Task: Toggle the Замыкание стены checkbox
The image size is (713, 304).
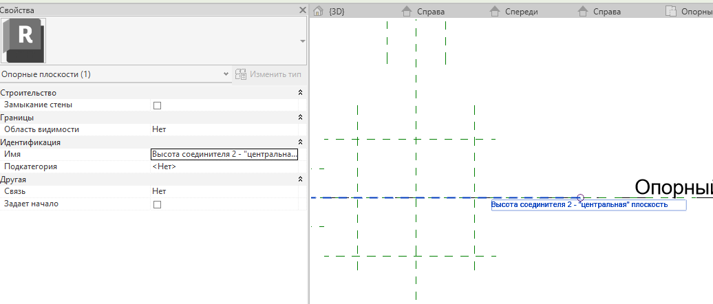Action: (x=157, y=105)
